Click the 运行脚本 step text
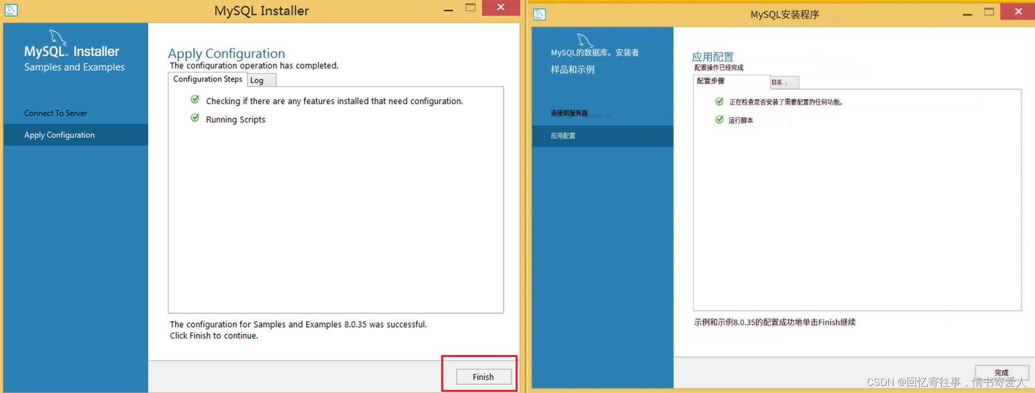 point(741,120)
